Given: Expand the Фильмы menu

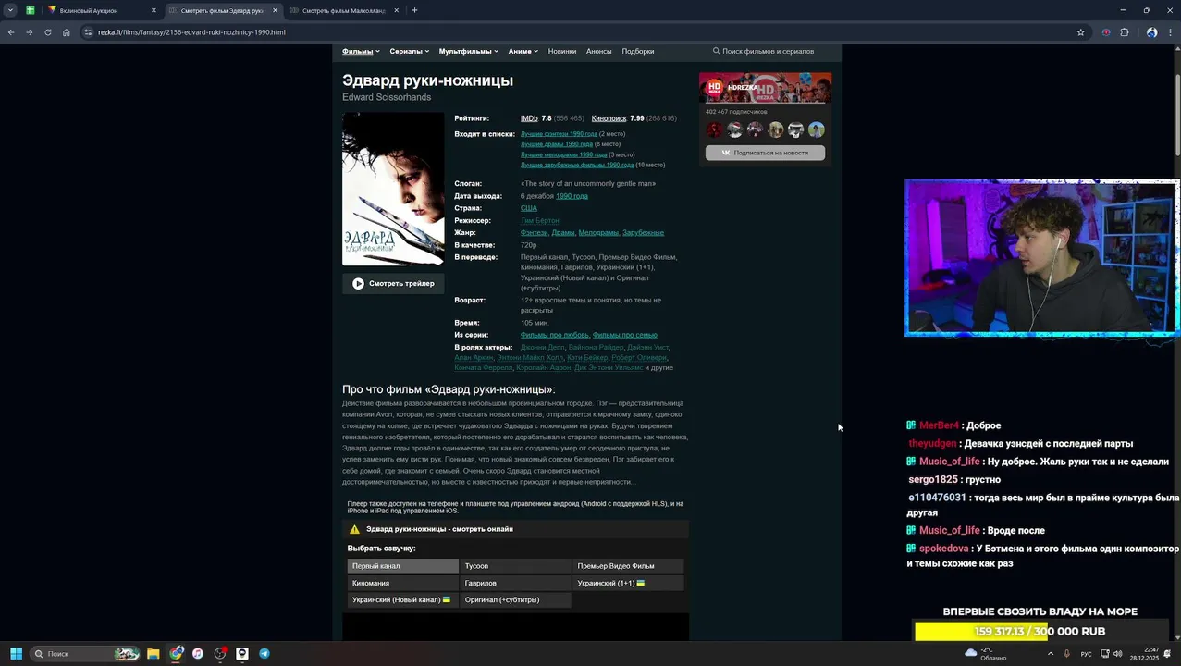Looking at the screenshot, I should (x=361, y=51).
